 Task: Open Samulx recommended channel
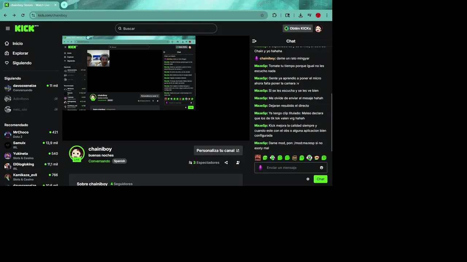click(31, 145)
